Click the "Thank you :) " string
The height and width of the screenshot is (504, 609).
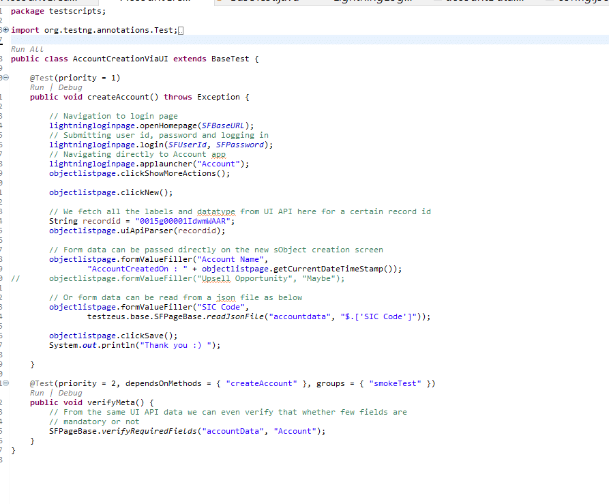click(x=175, y=346)
